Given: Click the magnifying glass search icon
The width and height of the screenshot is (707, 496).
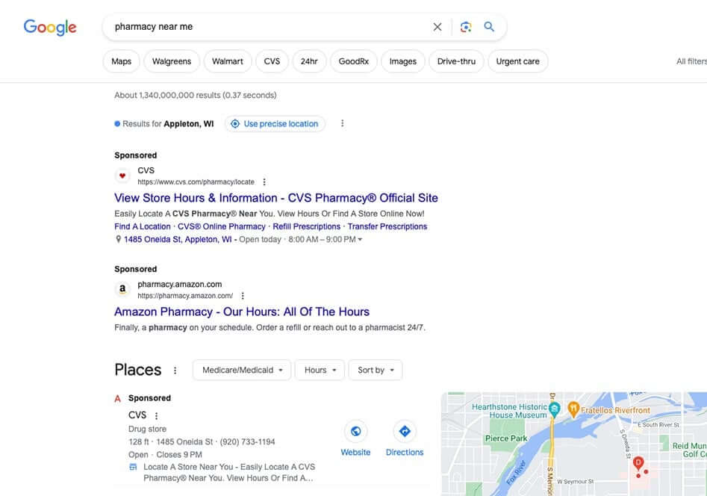Looking at the screenshot, I should 489,27.
